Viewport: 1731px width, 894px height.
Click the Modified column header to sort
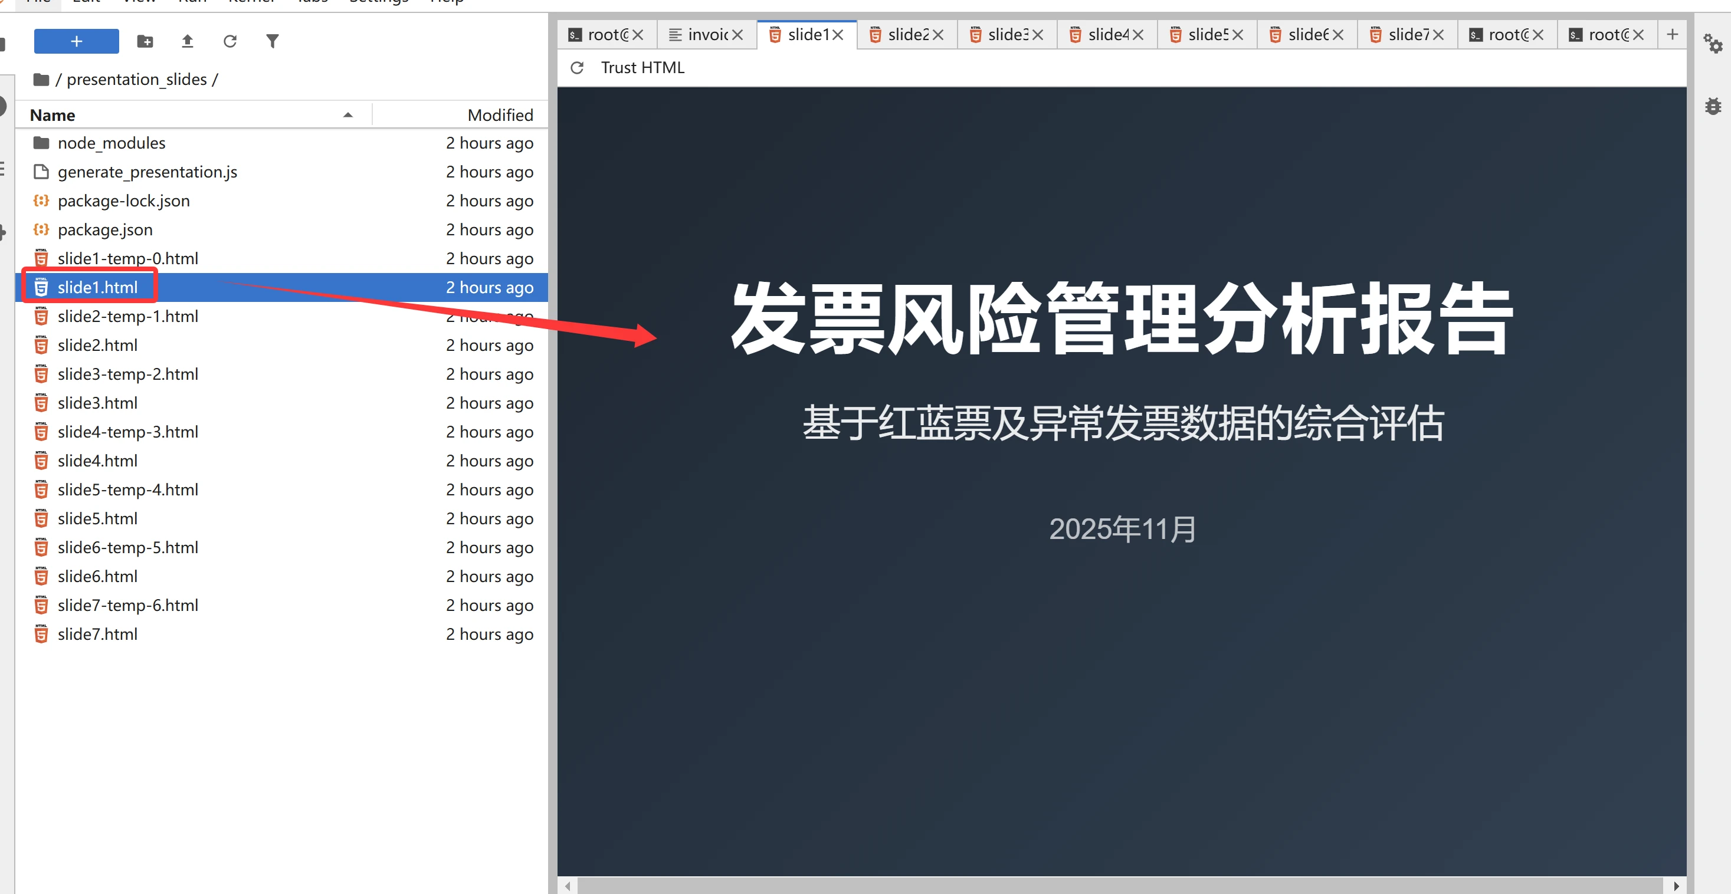[x=501, y=114]
